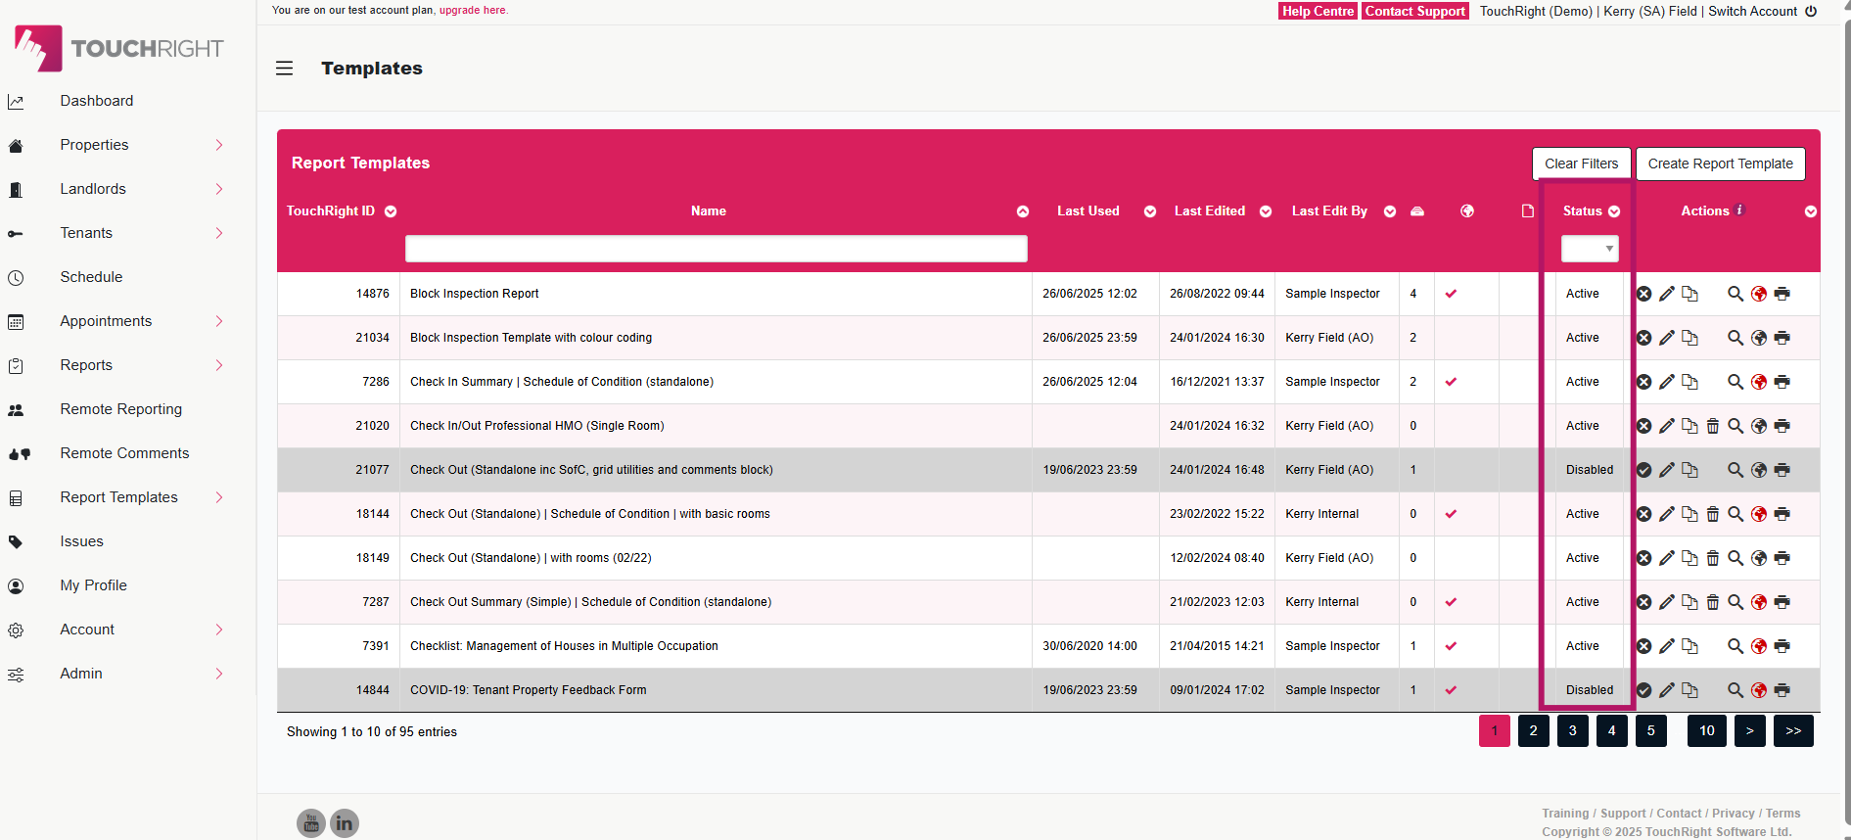Open Remote Reporting in the sidebar
Viewport: 1851px width, 840px height.
tap(120, 409)
